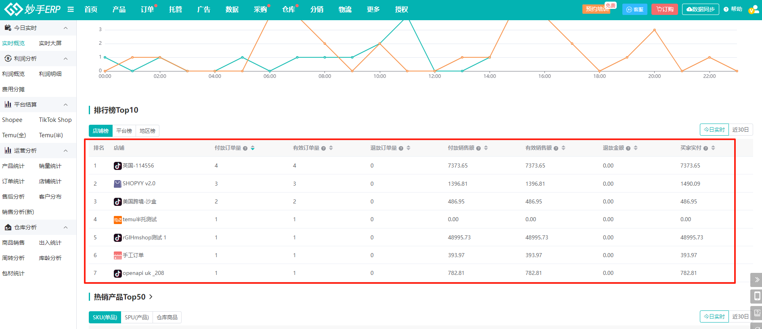Viewport: 762px width, 329px height.
Task: Select the 地区榜 tab
Action: [x=147, y=131]
